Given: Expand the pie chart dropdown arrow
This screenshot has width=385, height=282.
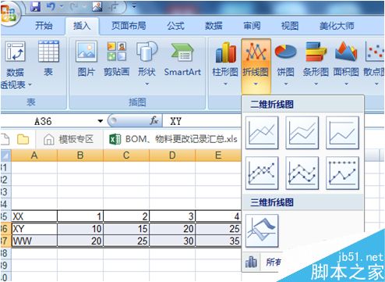Looking at the screenshot, I should (x=286, y=84).
